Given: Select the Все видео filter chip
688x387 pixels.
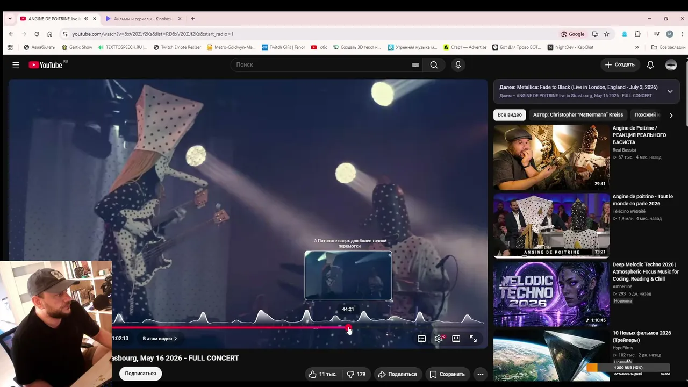Looking at the screenshot, I should tap(510, 115).
